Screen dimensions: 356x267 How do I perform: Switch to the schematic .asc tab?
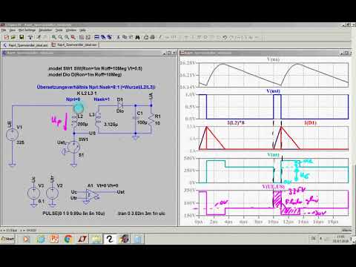[x=25, y=45]
